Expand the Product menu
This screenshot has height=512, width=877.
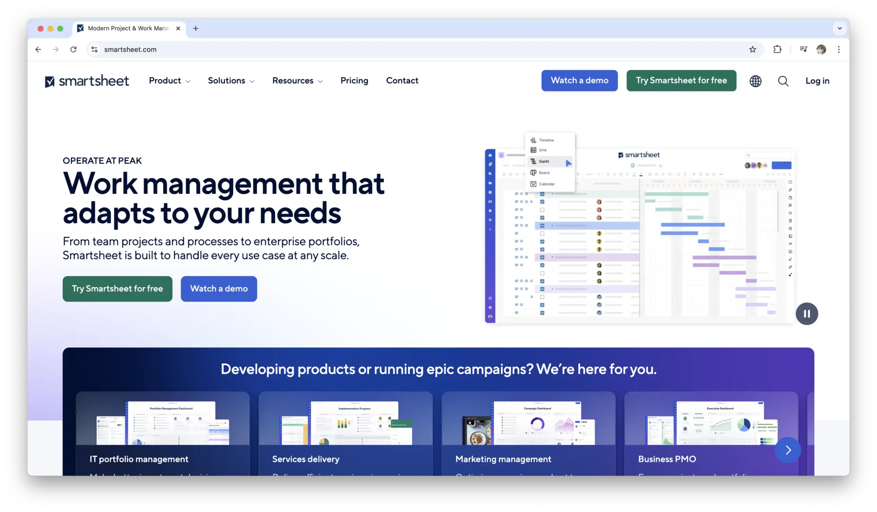tap(169, 81)
